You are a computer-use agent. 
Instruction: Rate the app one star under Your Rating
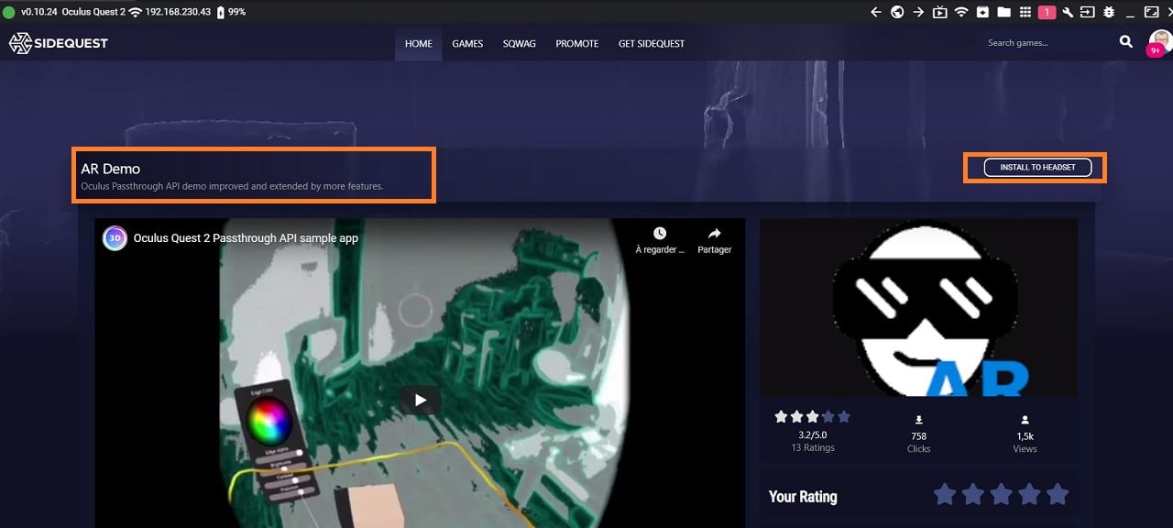(x=944, y=495)
